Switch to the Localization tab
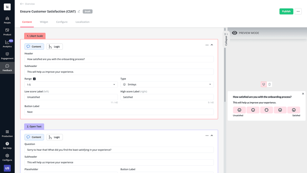This screenshot has height=173, width=307. click(83, 22)
